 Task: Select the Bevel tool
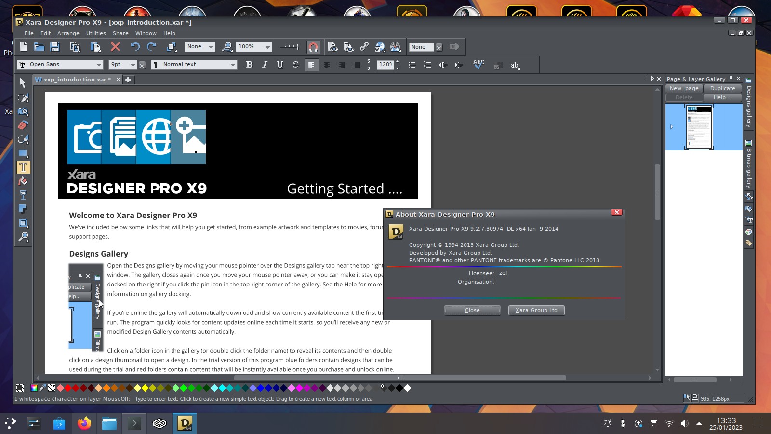[x=23, y=223]
